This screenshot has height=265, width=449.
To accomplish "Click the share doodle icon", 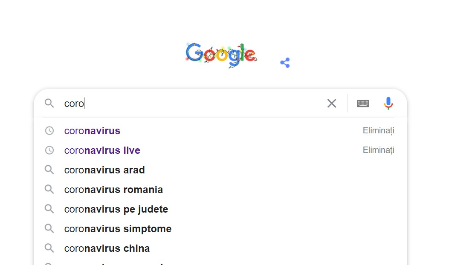I will click(x=285, y=63).
